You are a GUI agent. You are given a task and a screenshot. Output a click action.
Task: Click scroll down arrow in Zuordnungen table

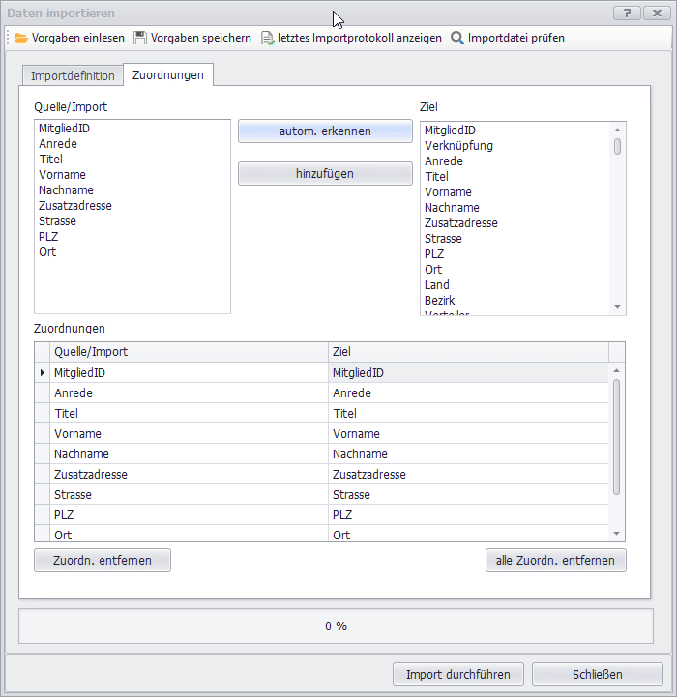pyautogui.click(x=617, y=534)
